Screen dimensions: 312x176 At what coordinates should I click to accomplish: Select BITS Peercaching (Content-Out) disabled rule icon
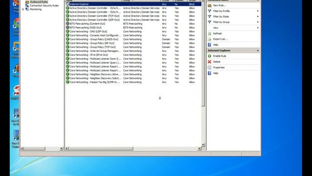[x=67, y=23]
